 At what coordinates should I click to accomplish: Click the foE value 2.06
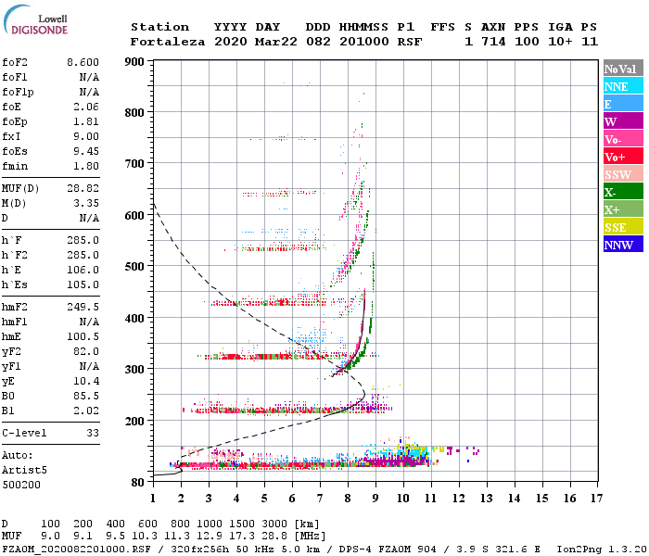[x=86, y=107]
